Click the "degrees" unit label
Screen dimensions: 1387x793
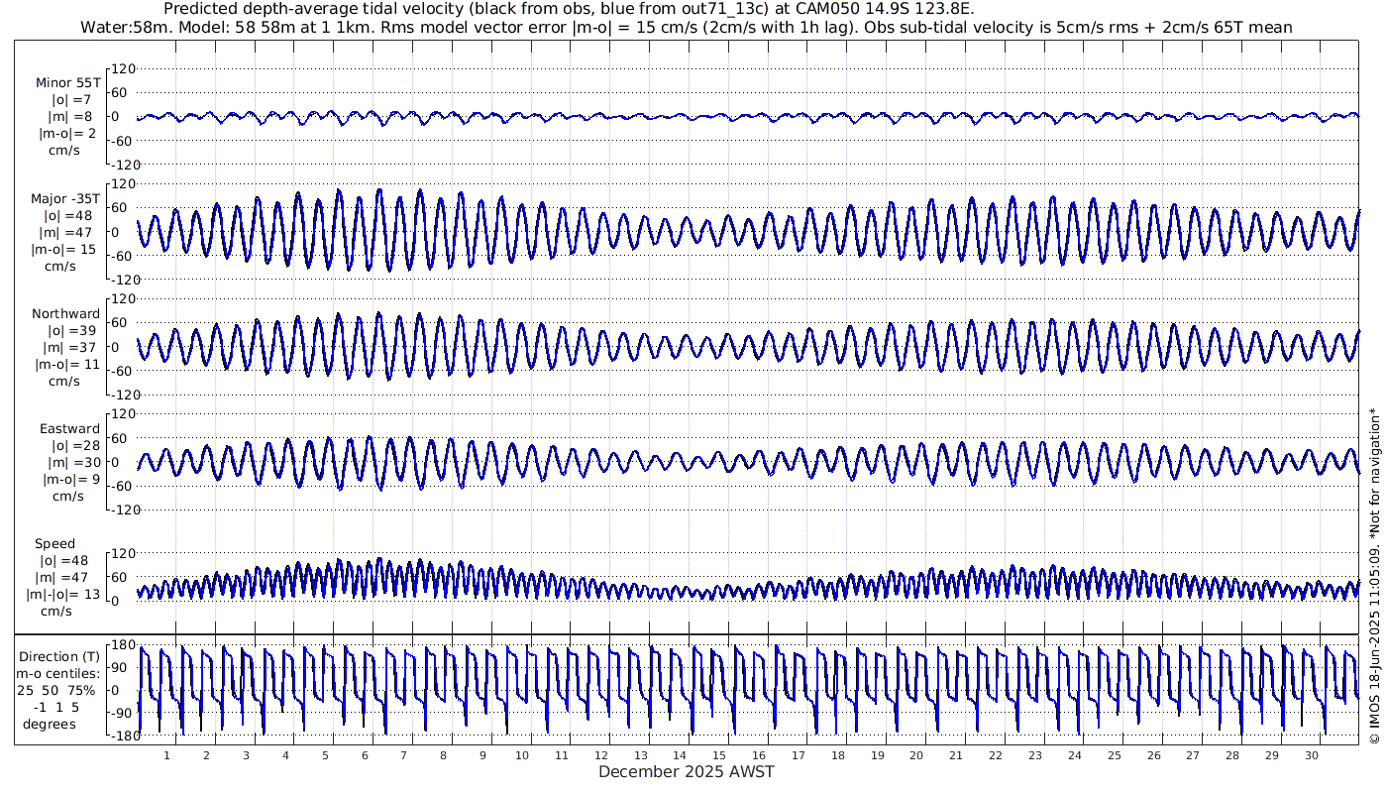pos(50,724)
